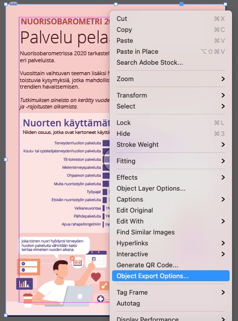Image resolution: width=238 pixels, height=321 pixels.
Task: Choose Find Similar Images
Action: coord(171,232)
